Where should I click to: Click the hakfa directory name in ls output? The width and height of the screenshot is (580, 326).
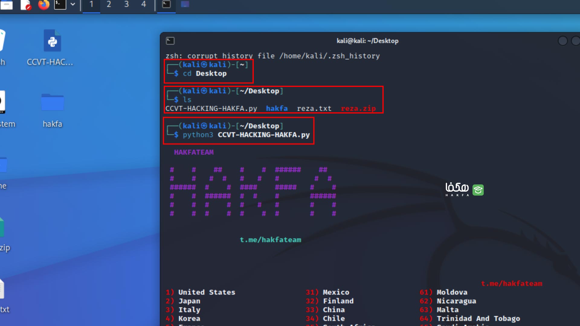[x=277, y=108]
